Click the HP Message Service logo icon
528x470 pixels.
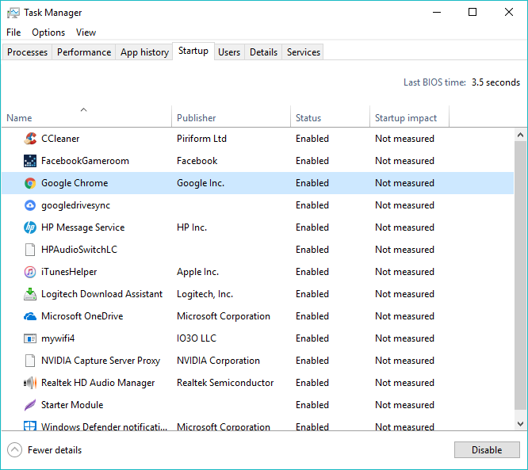pos(30,227)
